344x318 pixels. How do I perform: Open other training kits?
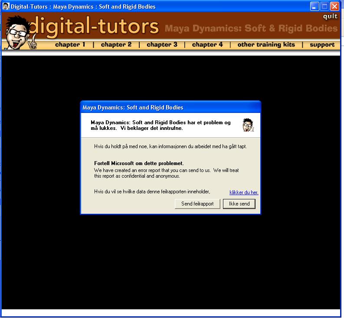point(266,45)
